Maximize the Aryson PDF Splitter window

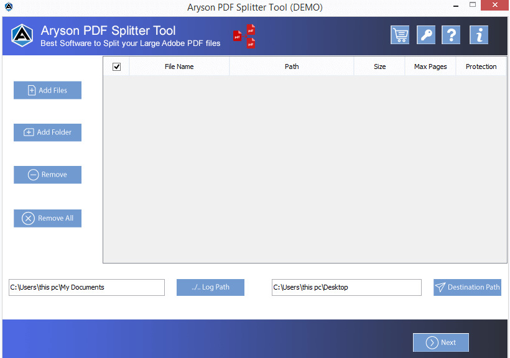point(473,5)
